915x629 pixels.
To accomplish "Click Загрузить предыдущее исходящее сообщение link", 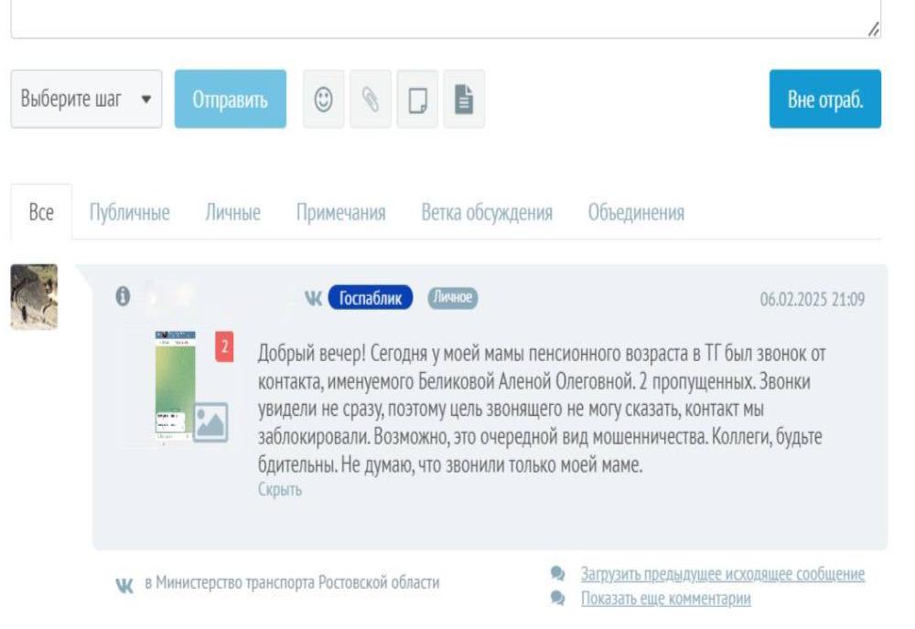I will point(722,574).
